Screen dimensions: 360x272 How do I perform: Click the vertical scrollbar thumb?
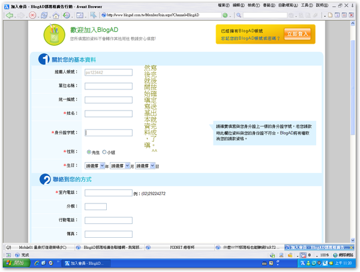coord(353,87)
